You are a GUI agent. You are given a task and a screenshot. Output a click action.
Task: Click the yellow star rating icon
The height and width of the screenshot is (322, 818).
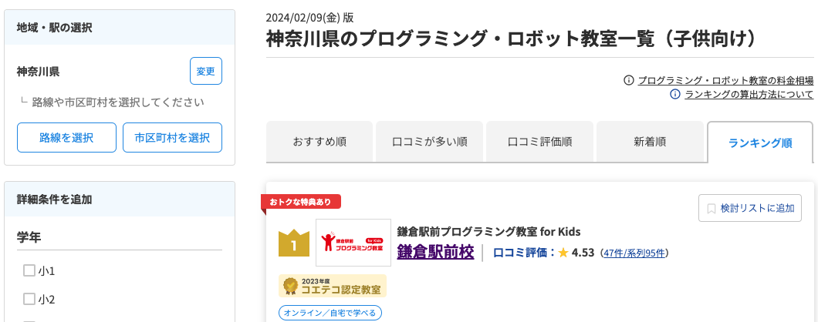click(563, 253)
